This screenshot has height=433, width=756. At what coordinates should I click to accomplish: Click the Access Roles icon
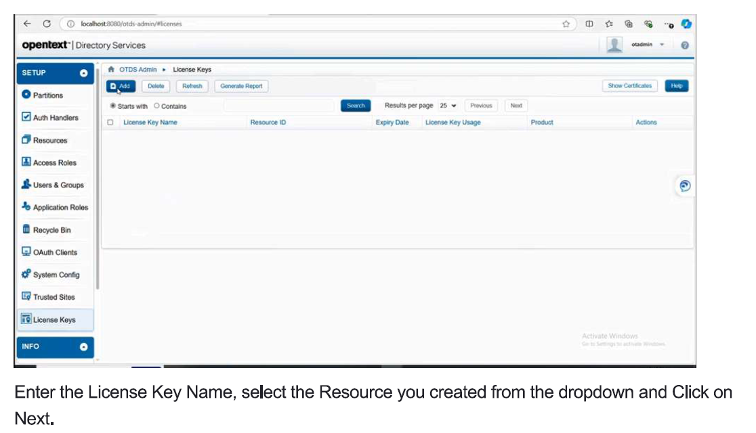click(26, 162)
